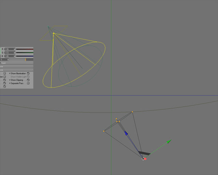Tick the checkbox labeled ending 'ion'
Screen dimensions: 218x175
[5, 77]
